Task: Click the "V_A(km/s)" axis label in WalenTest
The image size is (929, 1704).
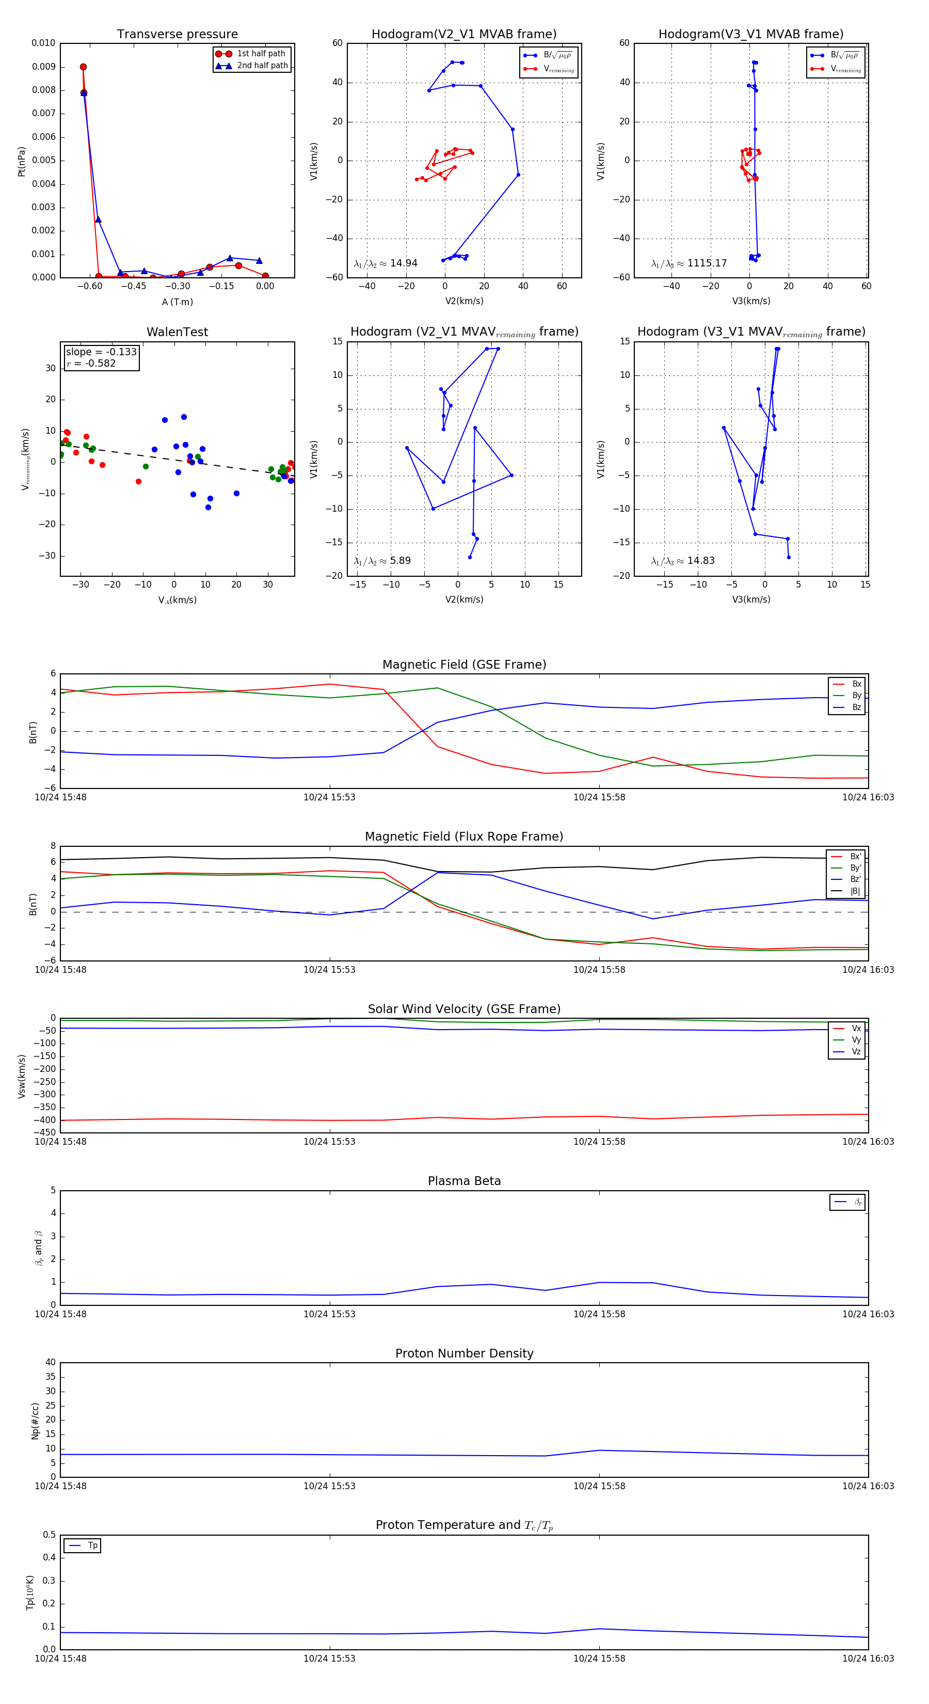Action: [x=177, y=600]
